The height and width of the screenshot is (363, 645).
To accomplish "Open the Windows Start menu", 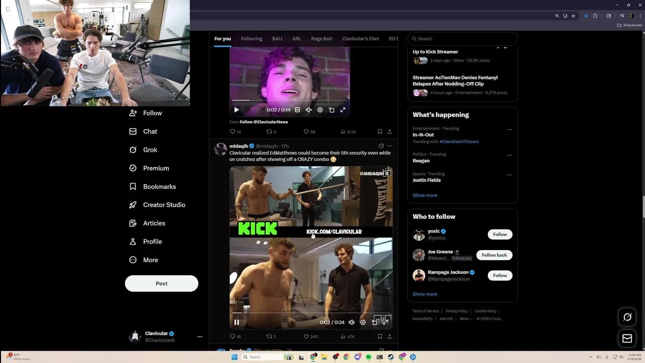I will click(234, 357).
